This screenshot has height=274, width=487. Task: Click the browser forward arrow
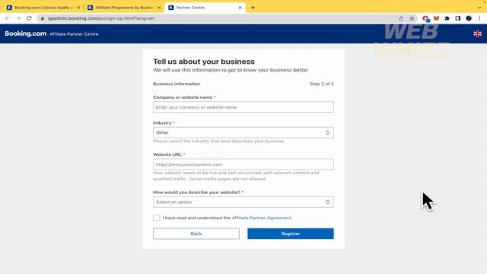[x=18, y=18]
